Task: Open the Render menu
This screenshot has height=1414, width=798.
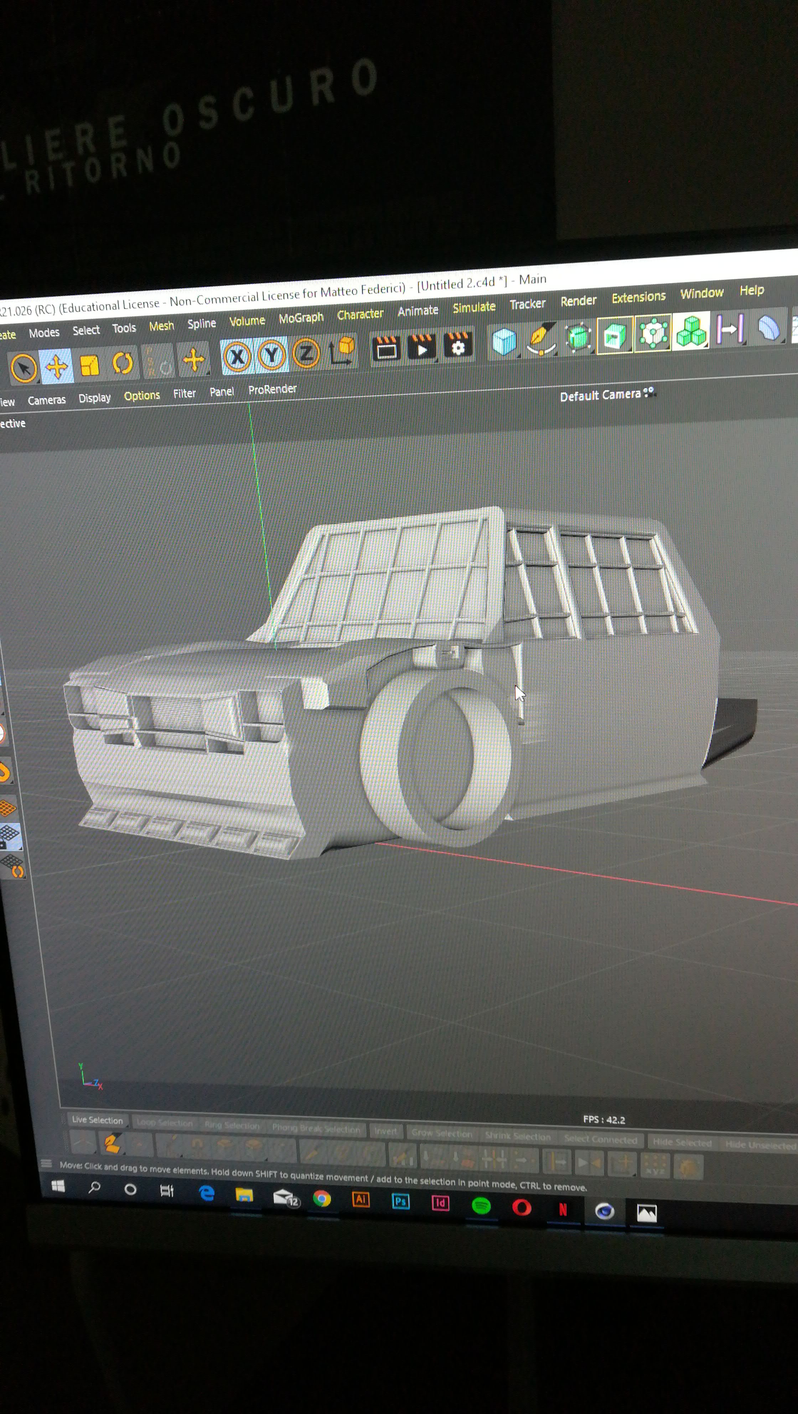Action: pyautogui.click(x=578, y=301)
